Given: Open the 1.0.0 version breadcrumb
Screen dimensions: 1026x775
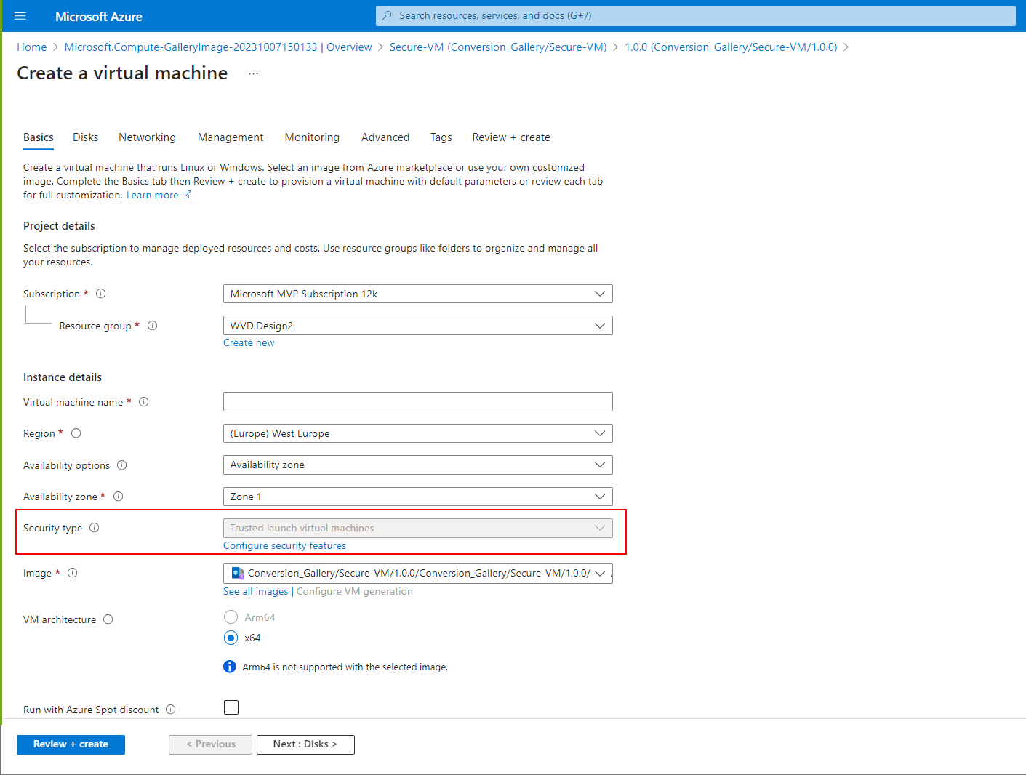Looking at the screenshot, I should point(731,47).
